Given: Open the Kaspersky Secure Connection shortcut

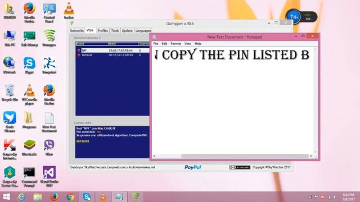Looking at the screenshot, I should 10,177.
